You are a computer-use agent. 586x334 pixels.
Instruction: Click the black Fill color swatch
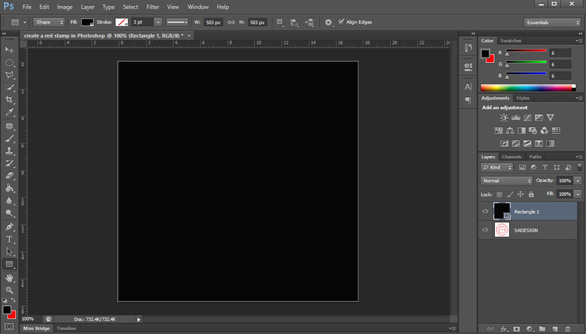(x=87, y=22)
